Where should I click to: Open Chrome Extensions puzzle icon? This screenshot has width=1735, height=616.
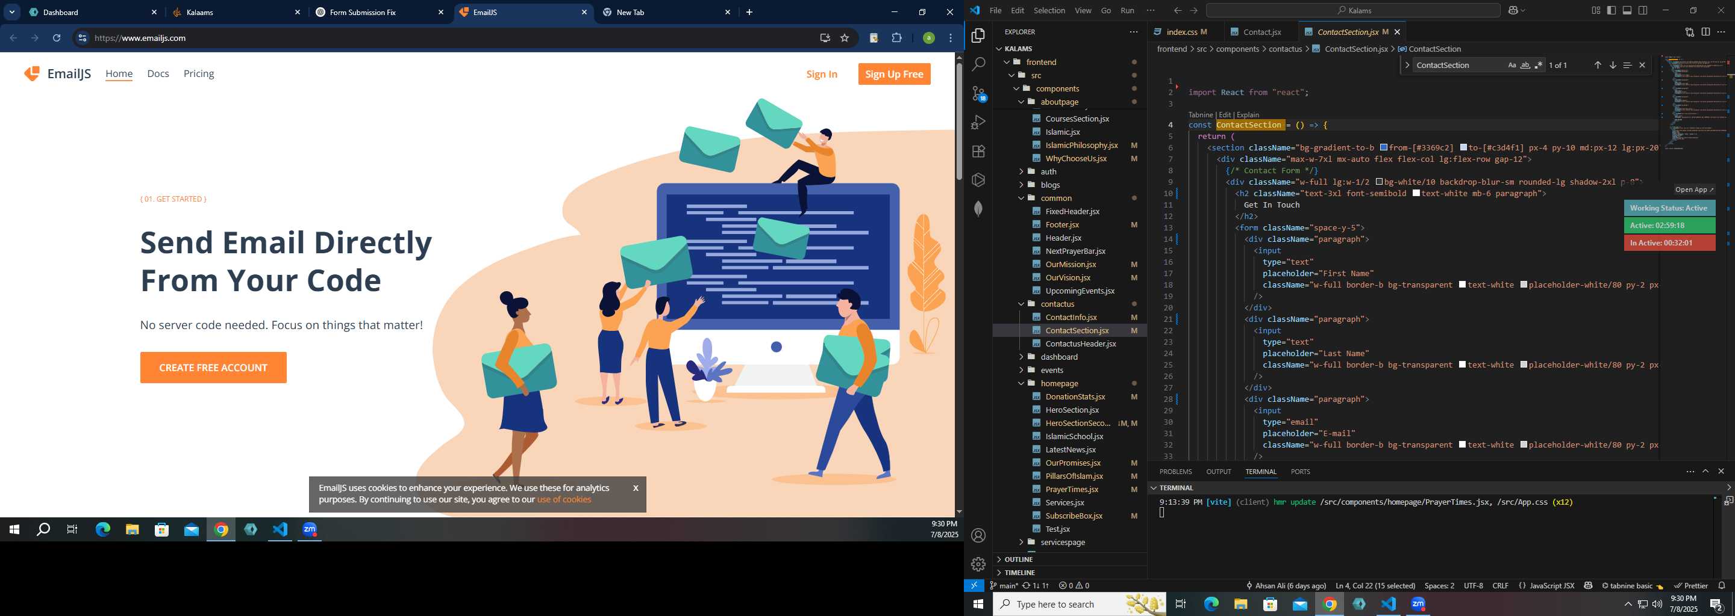[x=896, y=38]
